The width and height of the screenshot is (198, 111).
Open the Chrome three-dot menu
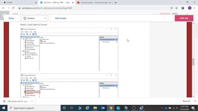[195, 8]
